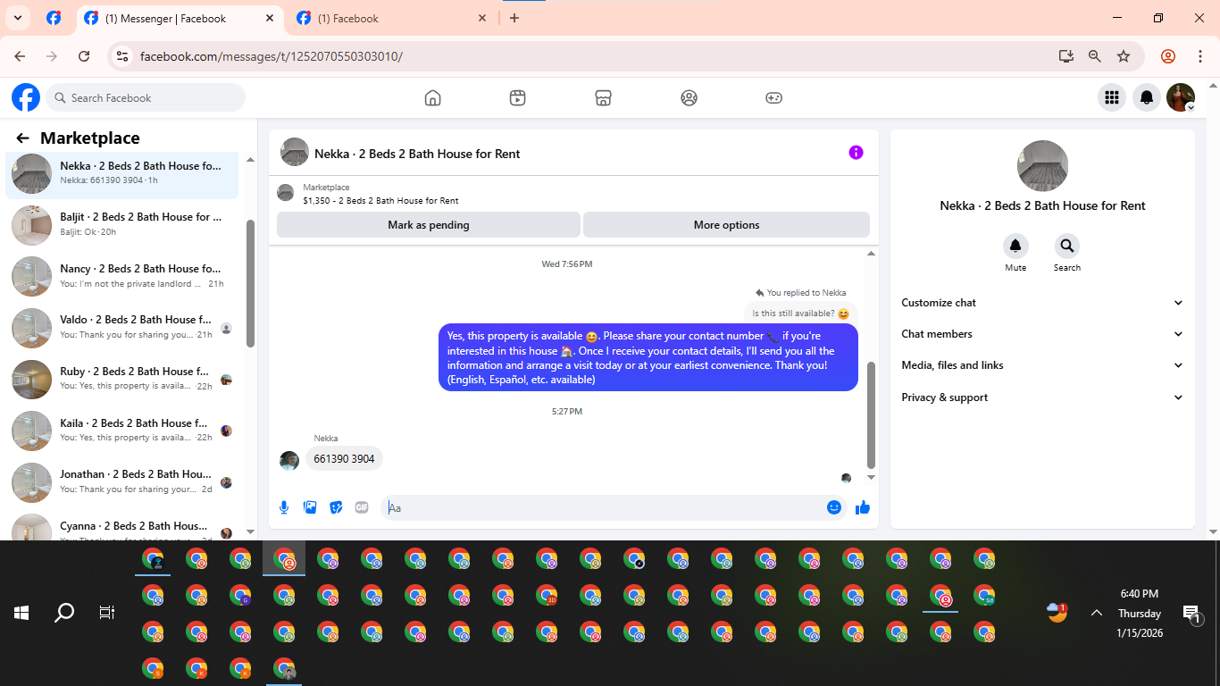The image size is (1220, 686).
Task: Click chat messages scrollbar thumb
Action: 872,414
